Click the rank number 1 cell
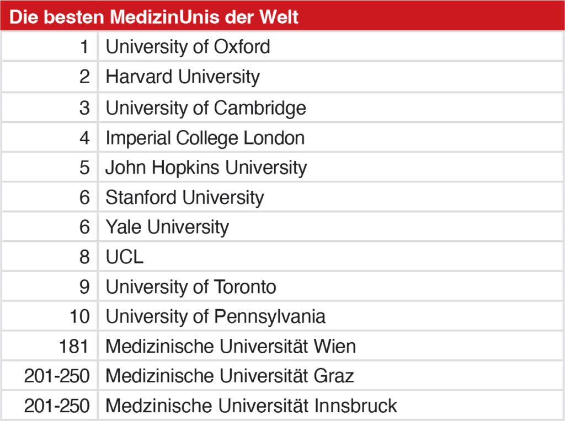 (84, 47)
